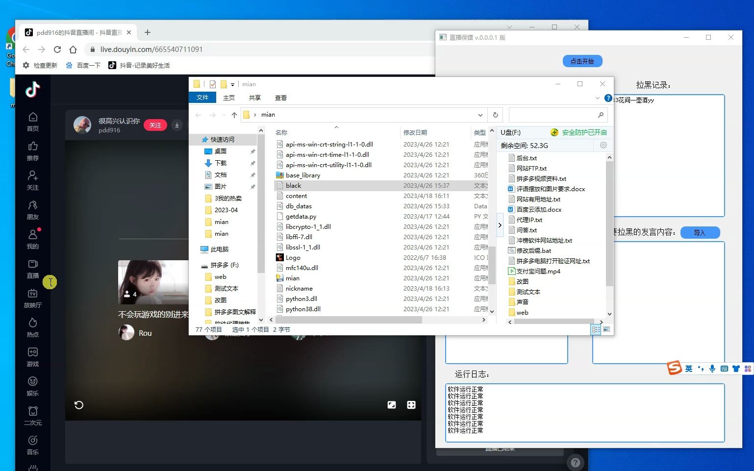The width and height of the screenshot is (754, 471).
Task: Open settings gear in U盘 panel
Action: (603, 145)
